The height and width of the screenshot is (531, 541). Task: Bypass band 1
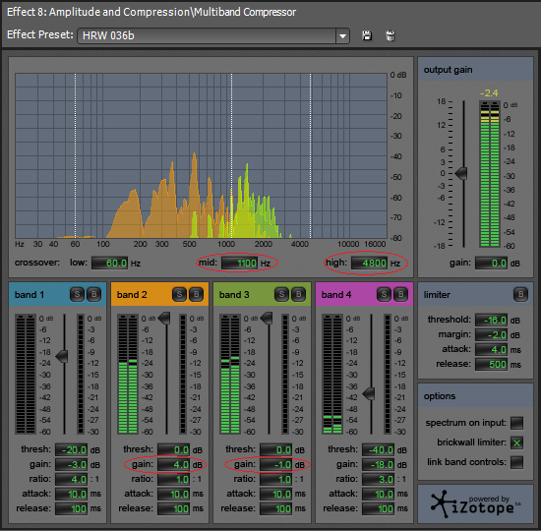point(93,294)
